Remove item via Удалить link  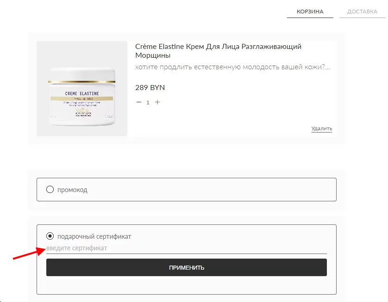tap(322, 128)
